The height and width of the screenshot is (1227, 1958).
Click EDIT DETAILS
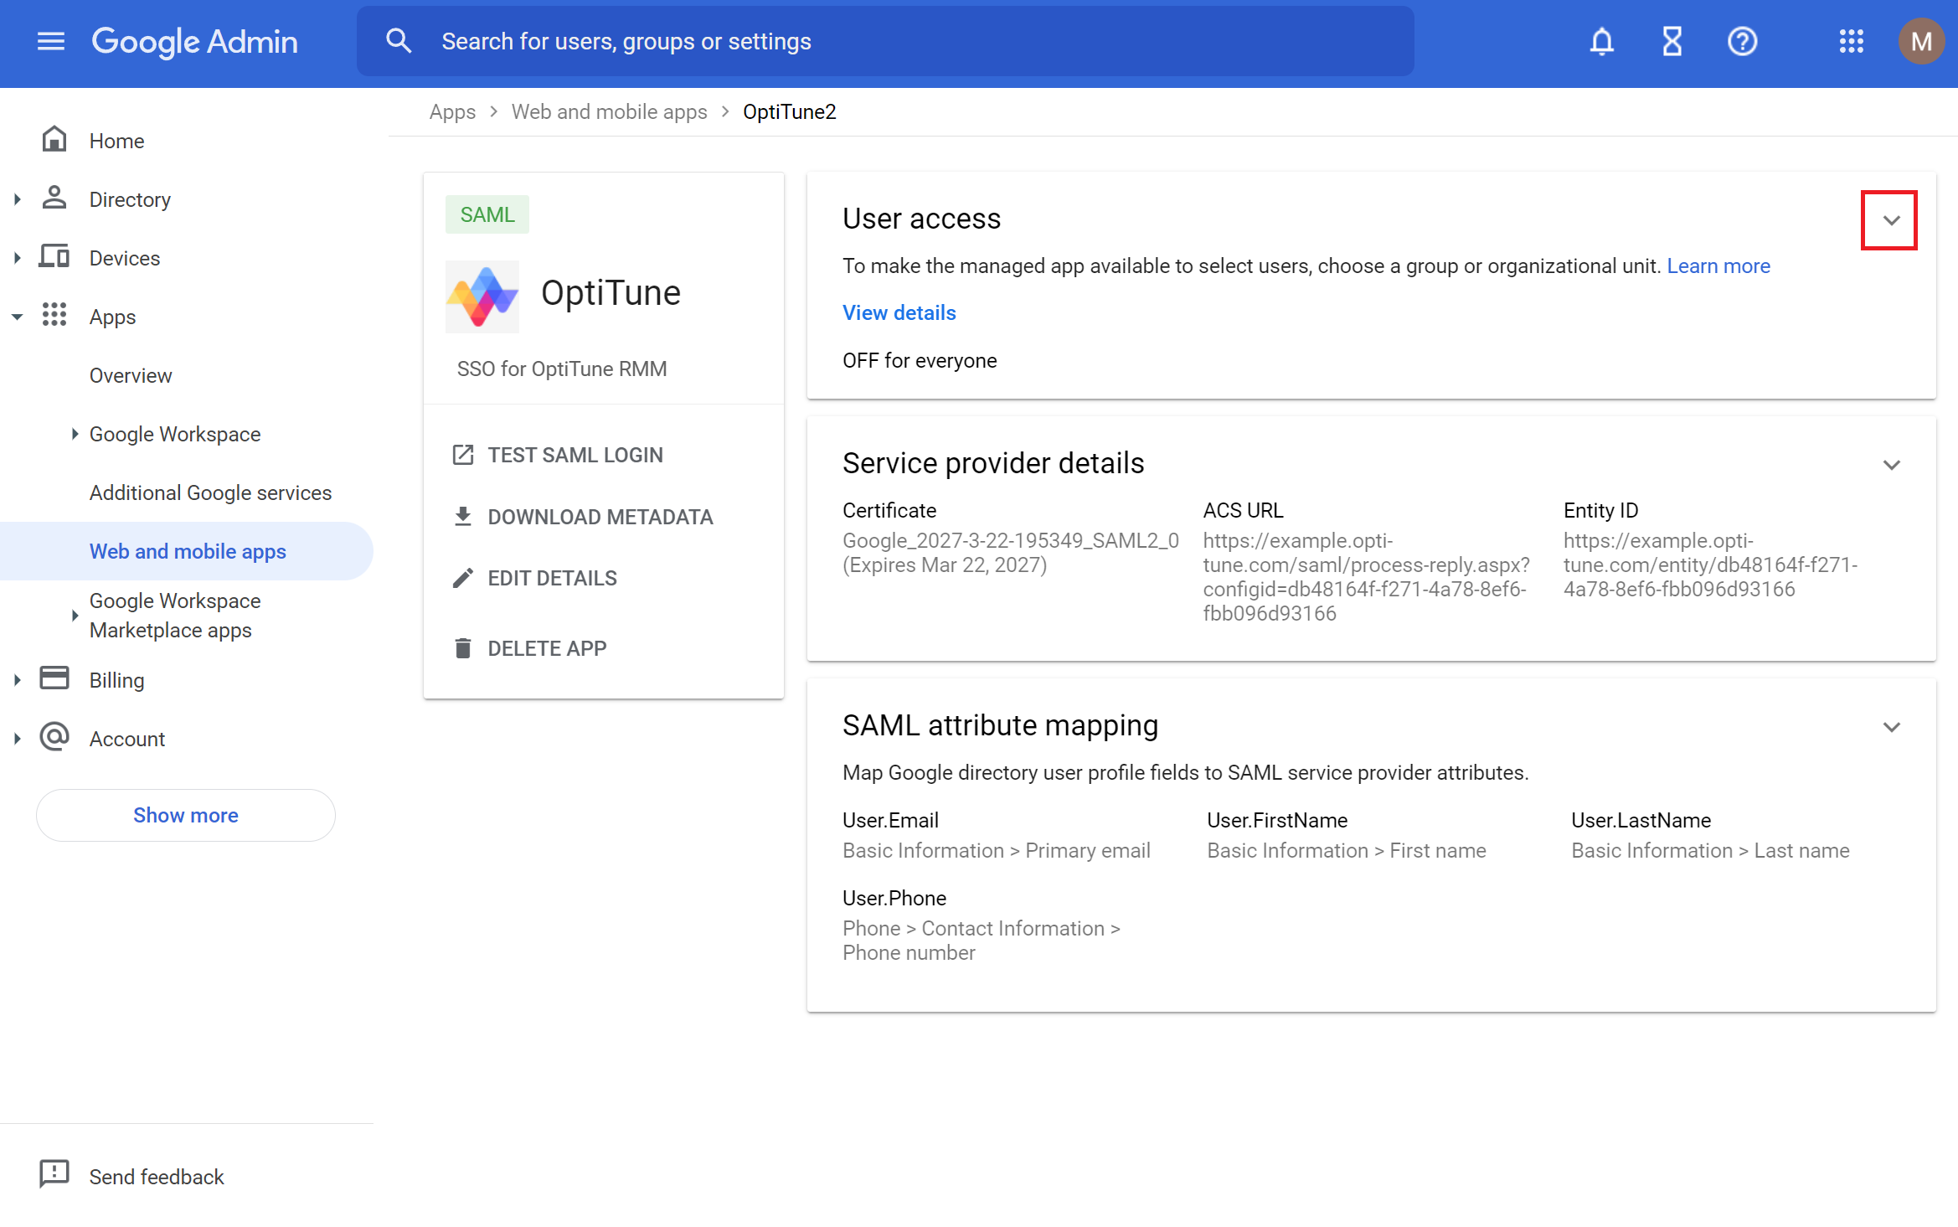point(552,578)
